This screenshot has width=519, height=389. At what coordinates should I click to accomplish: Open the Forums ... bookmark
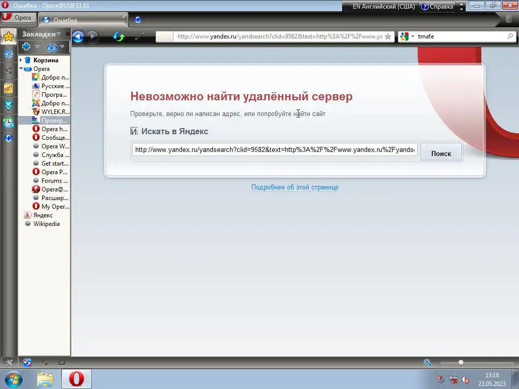click(50, 181)
